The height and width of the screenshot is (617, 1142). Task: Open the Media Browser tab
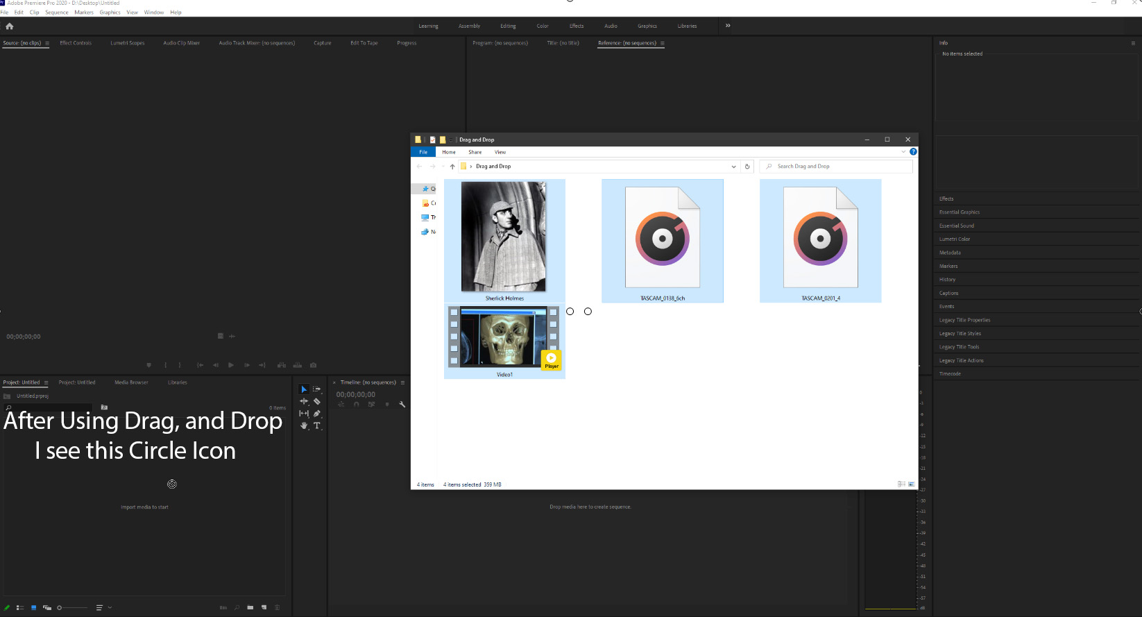tap(131, 382)
